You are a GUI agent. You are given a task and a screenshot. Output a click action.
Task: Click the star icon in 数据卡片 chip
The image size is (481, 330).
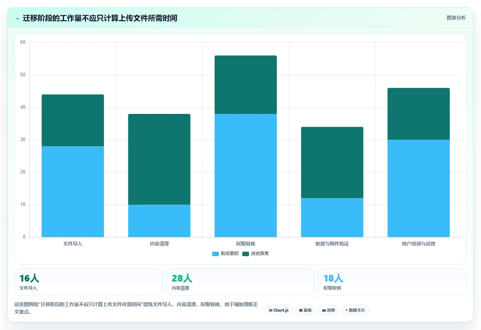tap(347, 310)
